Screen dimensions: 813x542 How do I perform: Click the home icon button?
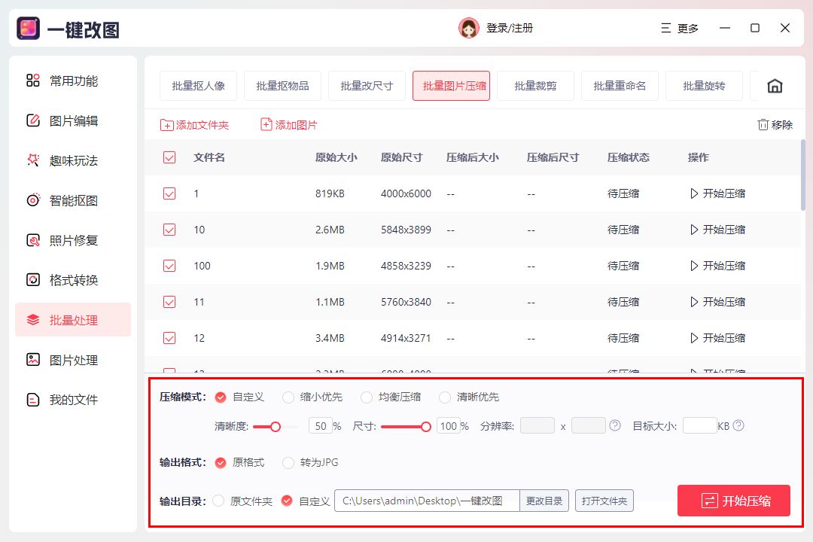775,86
